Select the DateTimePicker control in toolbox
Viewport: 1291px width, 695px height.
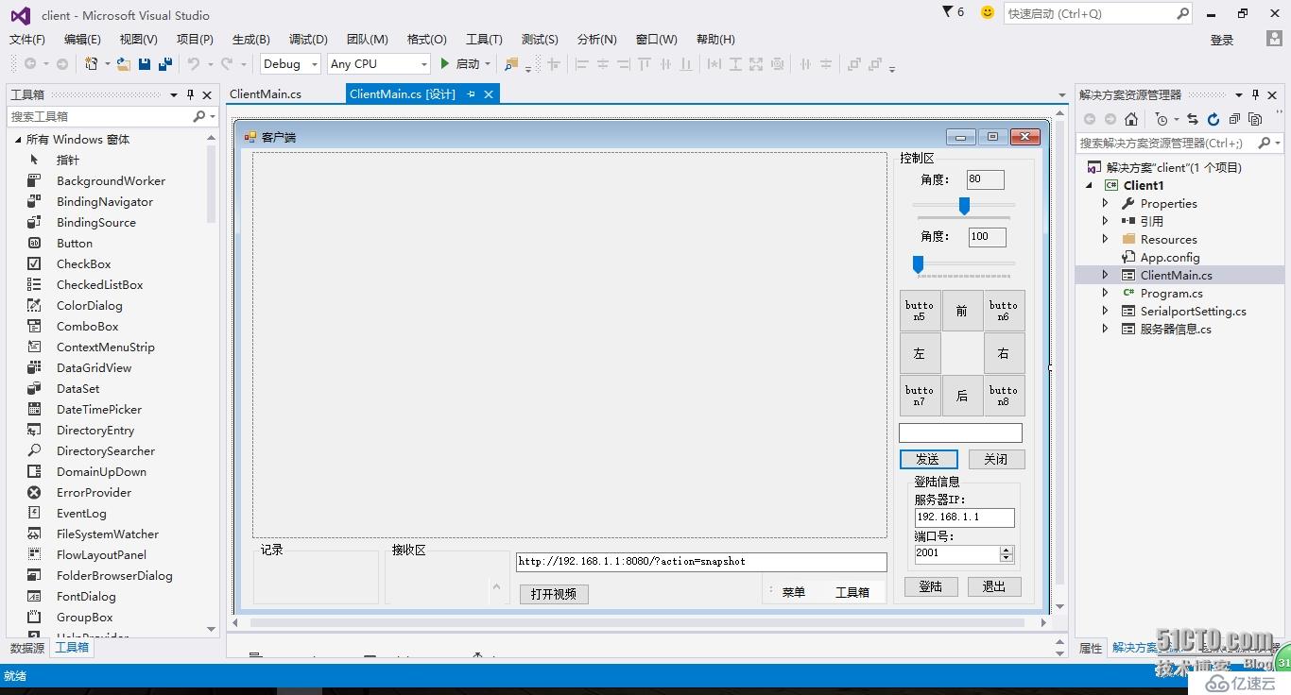tap(99, 409)
